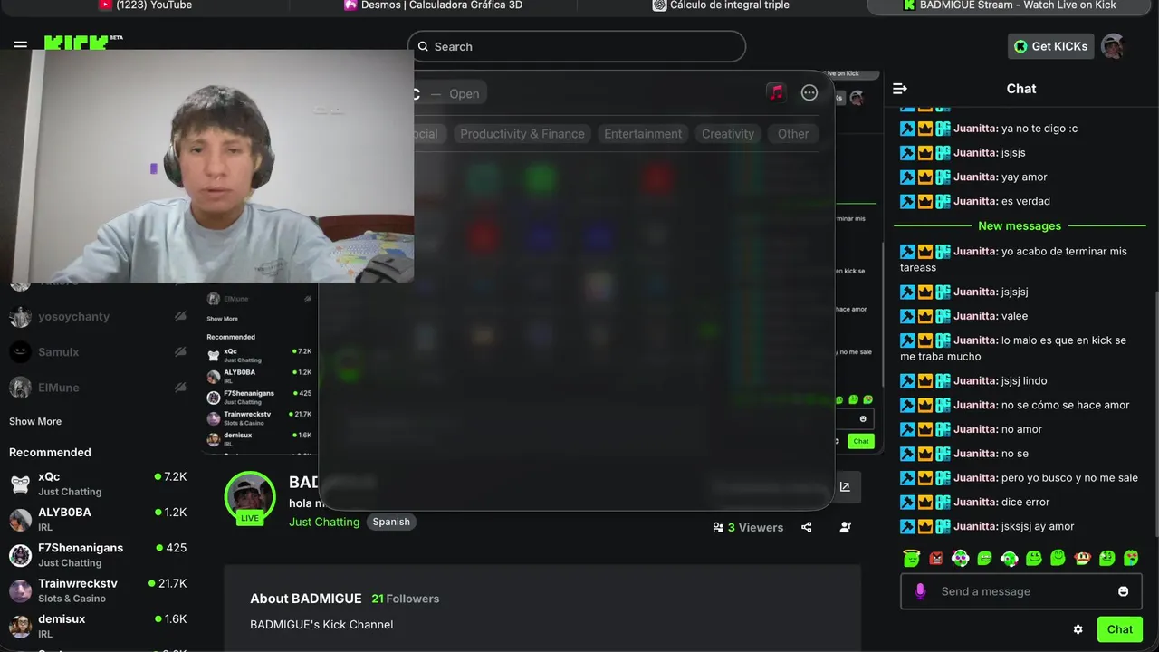The height and width of the screenshot is (652, 1159).
Task: Open ALYB0BA recommended channel
Action: click(98, 519)
